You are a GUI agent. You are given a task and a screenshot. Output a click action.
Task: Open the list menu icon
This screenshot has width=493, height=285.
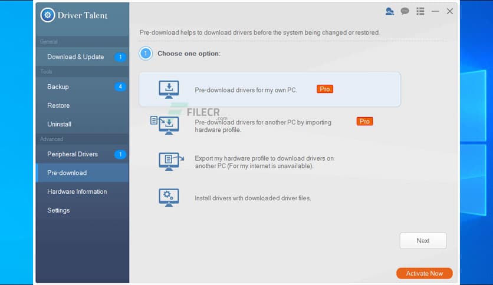click(x=420, y=11)
